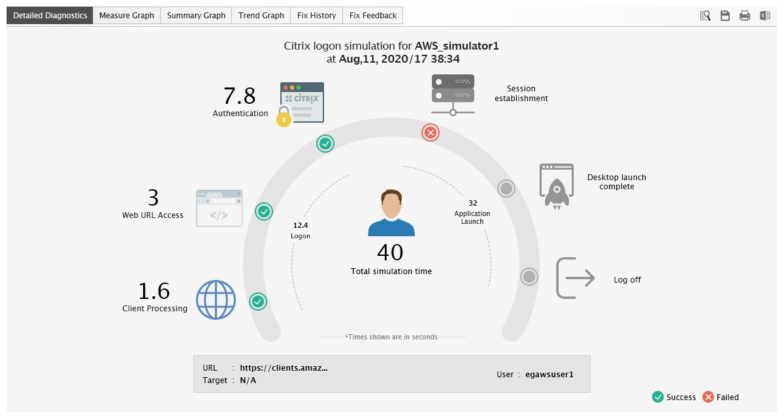Open the Summary Graph tab
Viewport: 784px width, 419px height.
coord(196,16)
